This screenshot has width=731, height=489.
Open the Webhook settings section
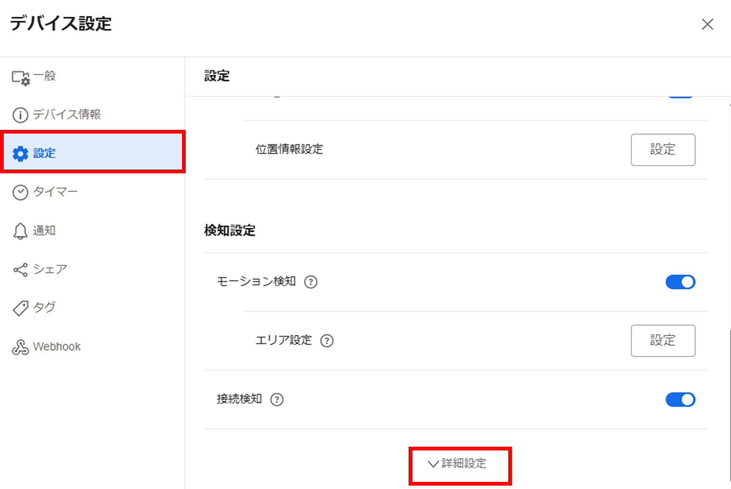click(56, 346)
